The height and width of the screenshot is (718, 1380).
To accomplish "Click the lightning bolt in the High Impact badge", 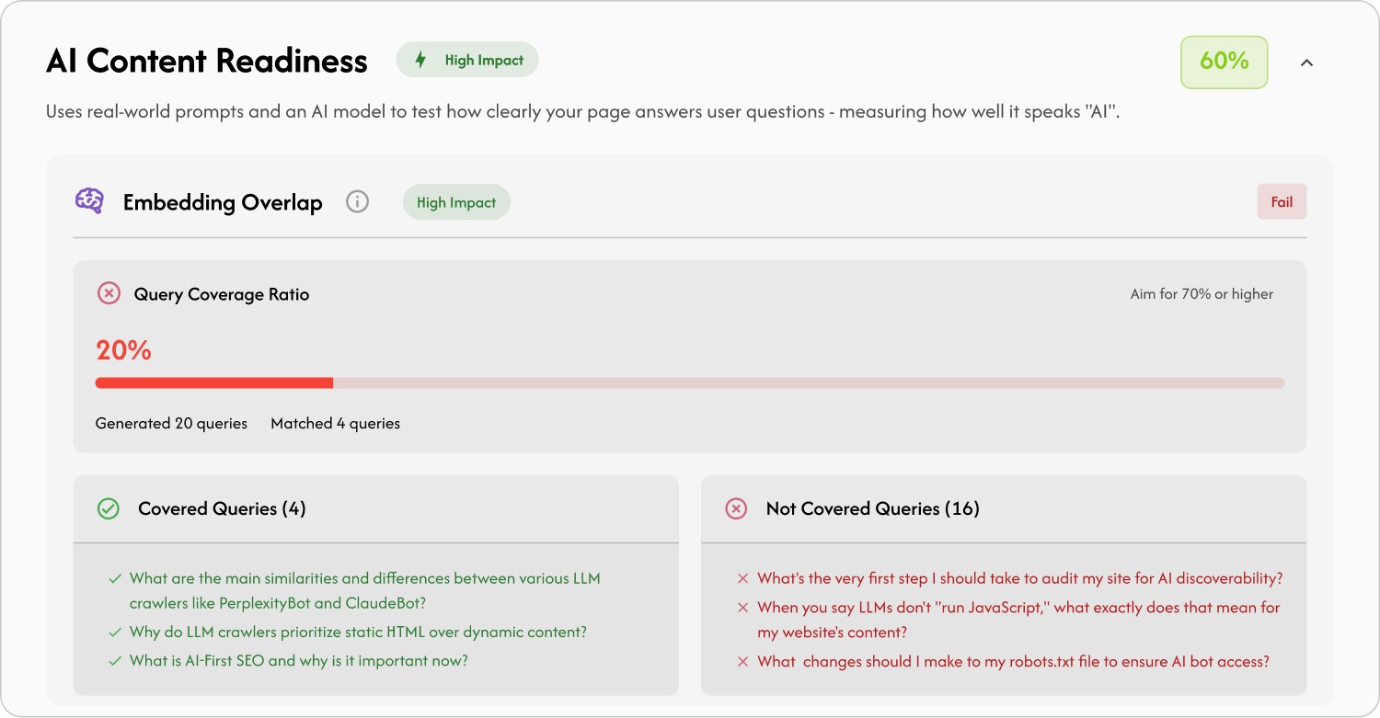I will [x=420, y=59].
